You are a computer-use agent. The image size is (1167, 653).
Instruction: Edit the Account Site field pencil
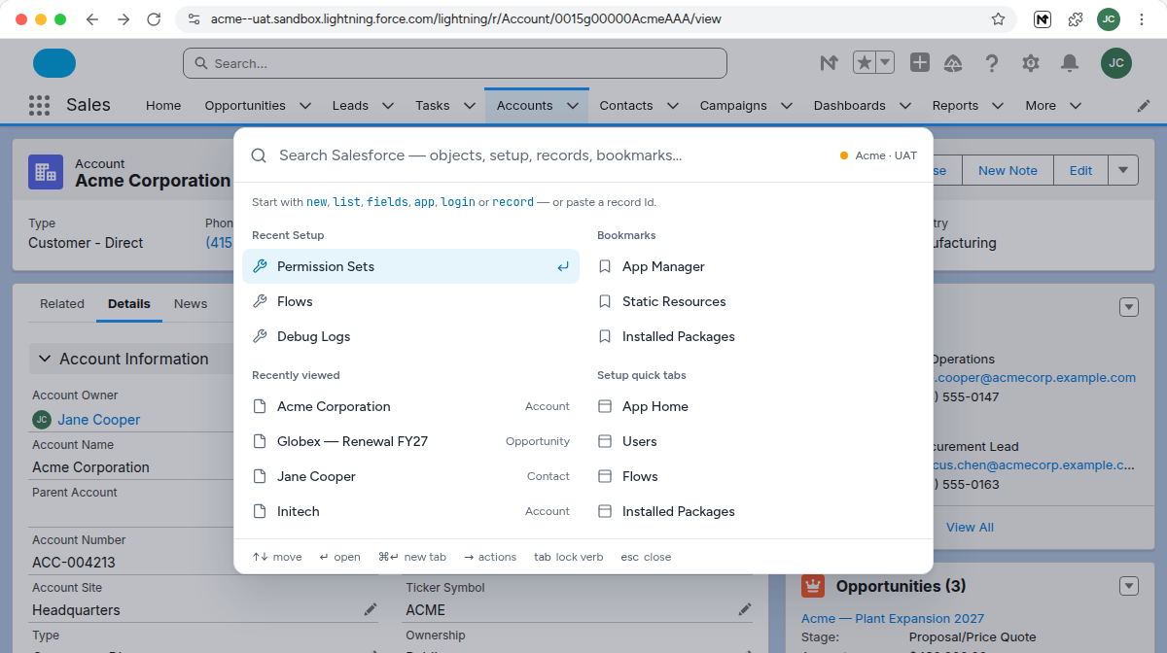tap(371, 609)
